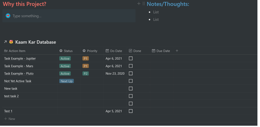
Task: Edit Do Date Nov 23, 2020
Action: point(115,74)
